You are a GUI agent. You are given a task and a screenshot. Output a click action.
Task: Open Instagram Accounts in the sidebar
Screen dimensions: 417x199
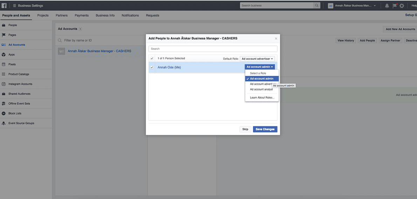point(20,84)
